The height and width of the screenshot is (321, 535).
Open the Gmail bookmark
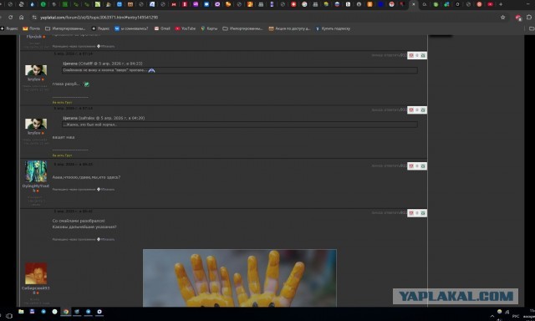[x=162, y=28]
